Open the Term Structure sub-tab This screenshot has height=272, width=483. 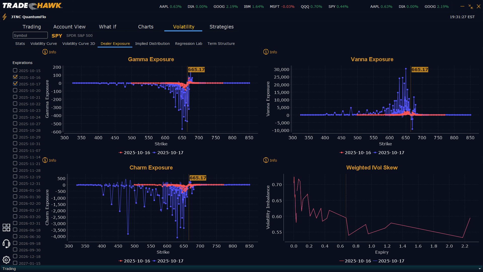(221, 44)
